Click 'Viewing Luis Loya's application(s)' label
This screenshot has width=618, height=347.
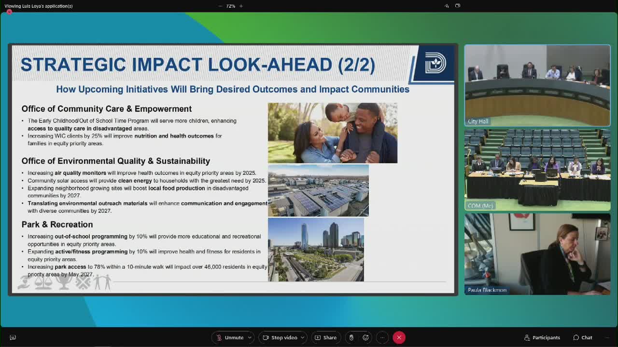click(x=39, y=6)
